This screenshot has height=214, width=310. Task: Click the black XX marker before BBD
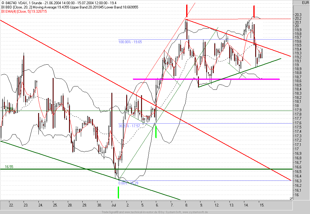tap(3, 7)
